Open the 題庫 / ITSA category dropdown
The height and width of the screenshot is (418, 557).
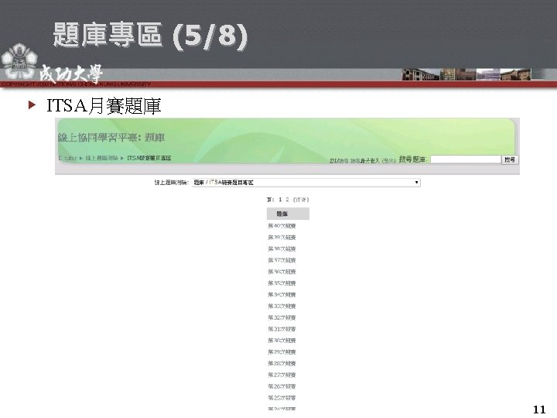306,183
